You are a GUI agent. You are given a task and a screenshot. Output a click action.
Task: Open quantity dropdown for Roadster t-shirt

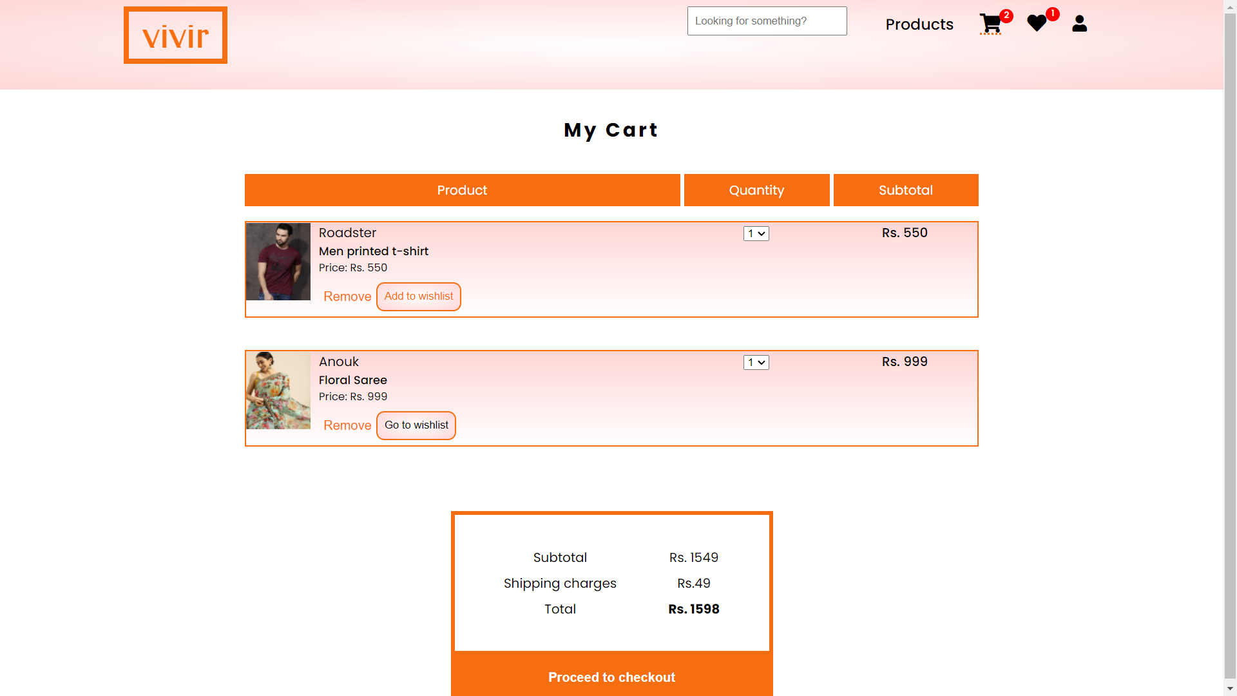(756, 233)
